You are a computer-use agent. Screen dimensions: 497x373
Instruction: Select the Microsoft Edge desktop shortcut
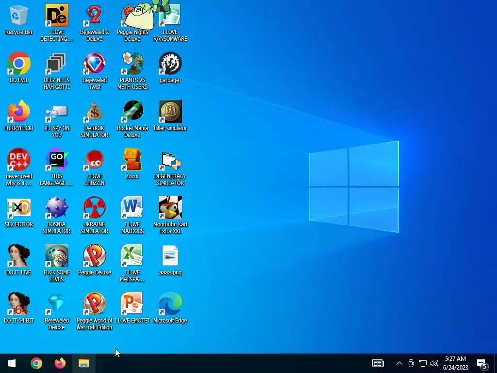[x=170, y=307]
